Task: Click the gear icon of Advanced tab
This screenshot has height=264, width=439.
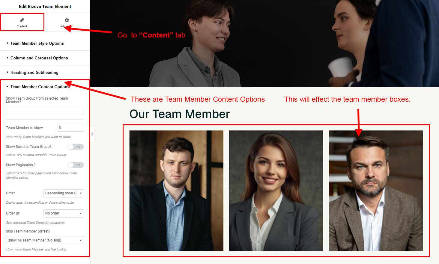Action: pyautogui.click(x=67, y=20)
